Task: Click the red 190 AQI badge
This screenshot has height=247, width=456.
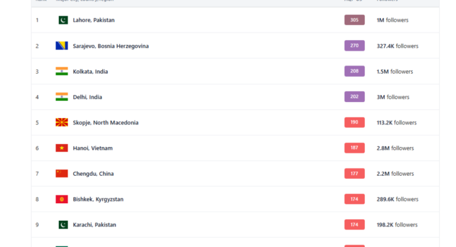Action: tap(354, 122)
